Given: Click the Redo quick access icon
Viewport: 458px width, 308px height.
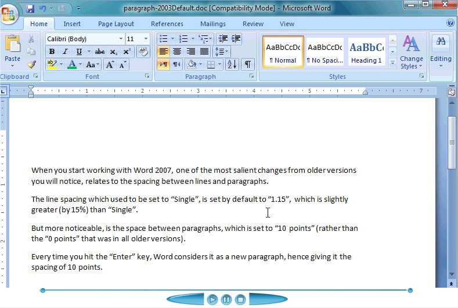Looking at the screenshot, I should 61,9.
